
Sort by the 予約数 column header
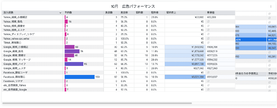(68, 13)
